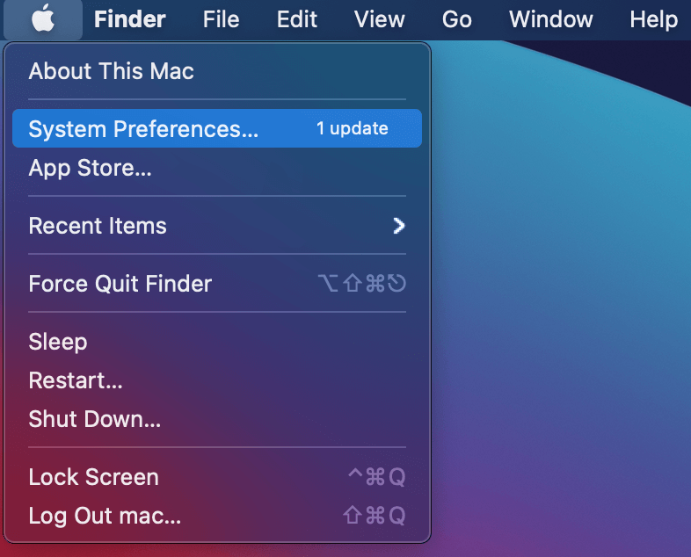This screenshot has width=691, height=557.
Task: Choose Log Out mac
Action: tap(105, 516)
